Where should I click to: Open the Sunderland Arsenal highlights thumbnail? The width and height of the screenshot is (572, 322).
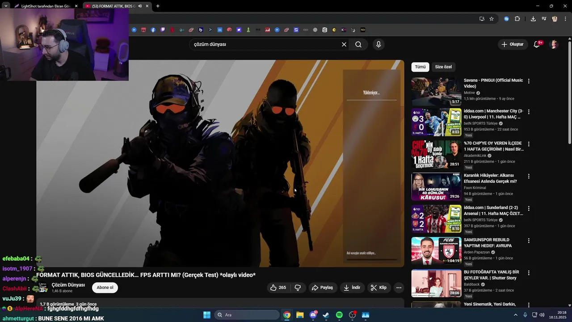tap(436, 219)
